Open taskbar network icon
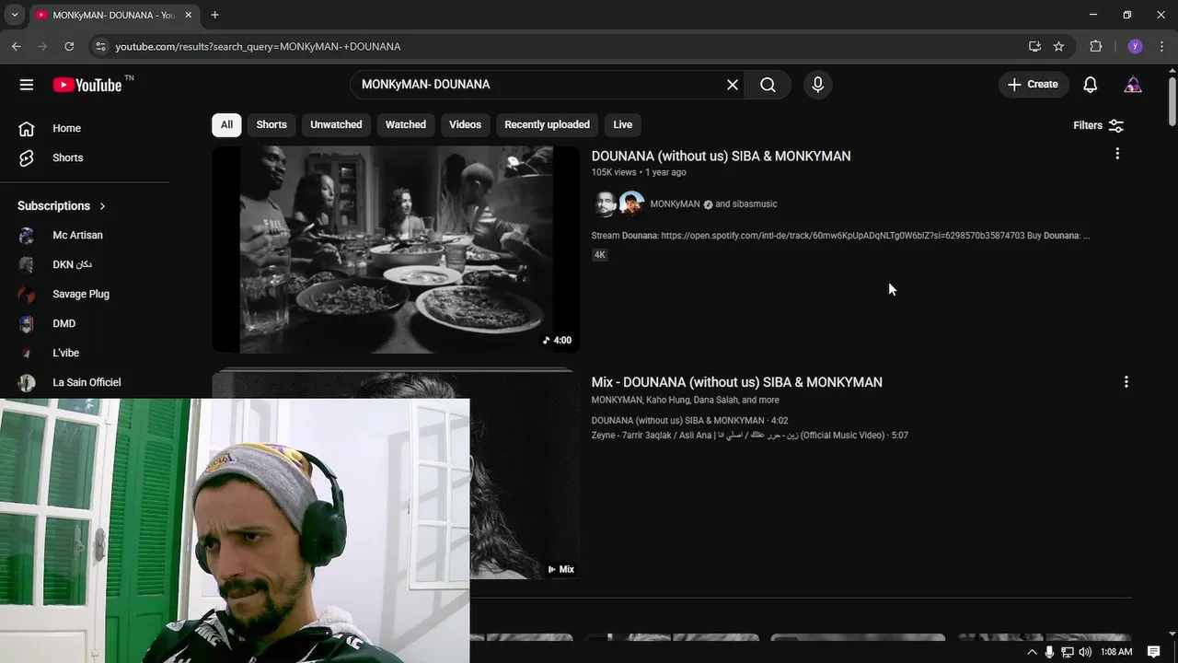1178x663 pixels. pos(1068,652)
